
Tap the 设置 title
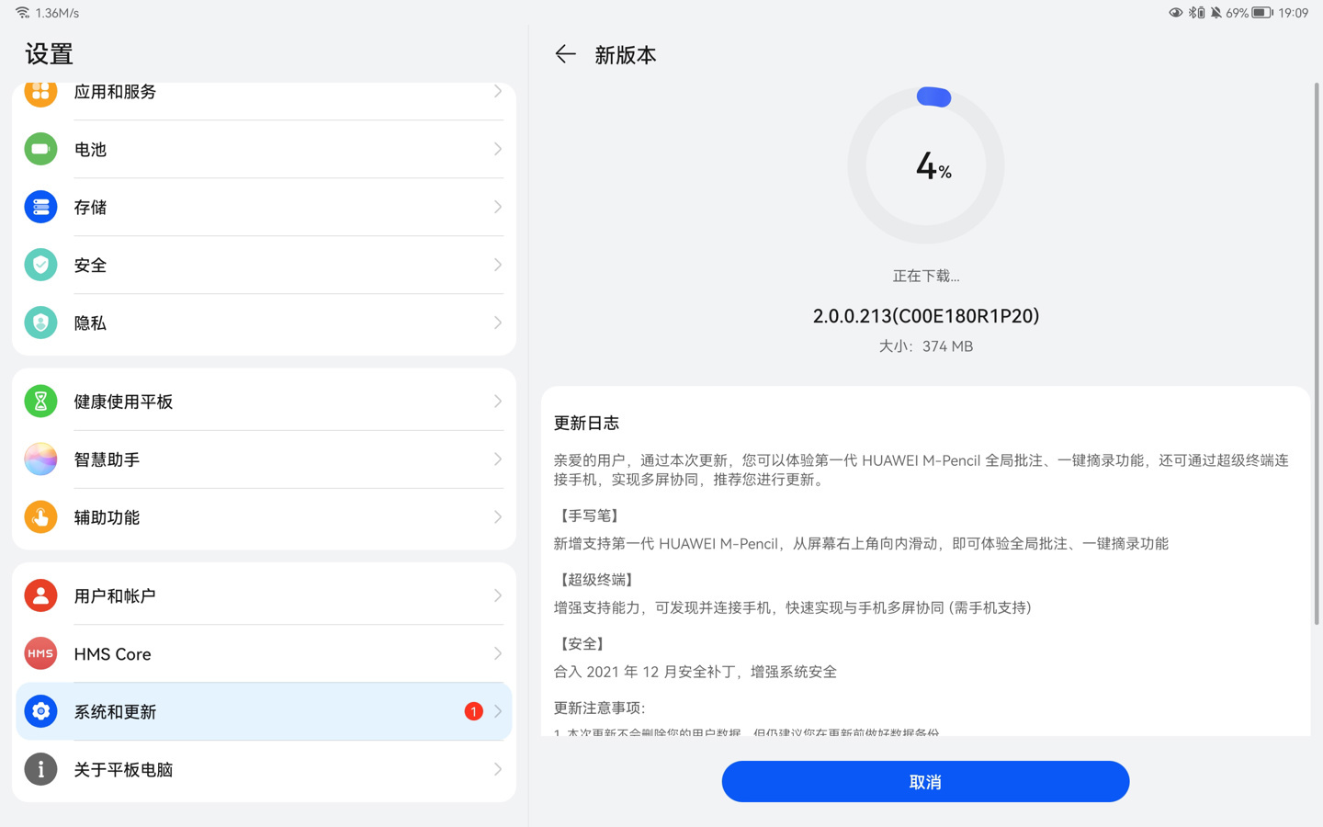coord(50,54)
